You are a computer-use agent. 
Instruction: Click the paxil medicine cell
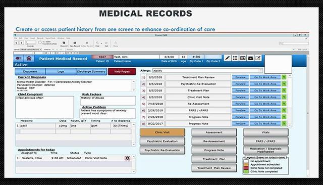coord(37,125)
